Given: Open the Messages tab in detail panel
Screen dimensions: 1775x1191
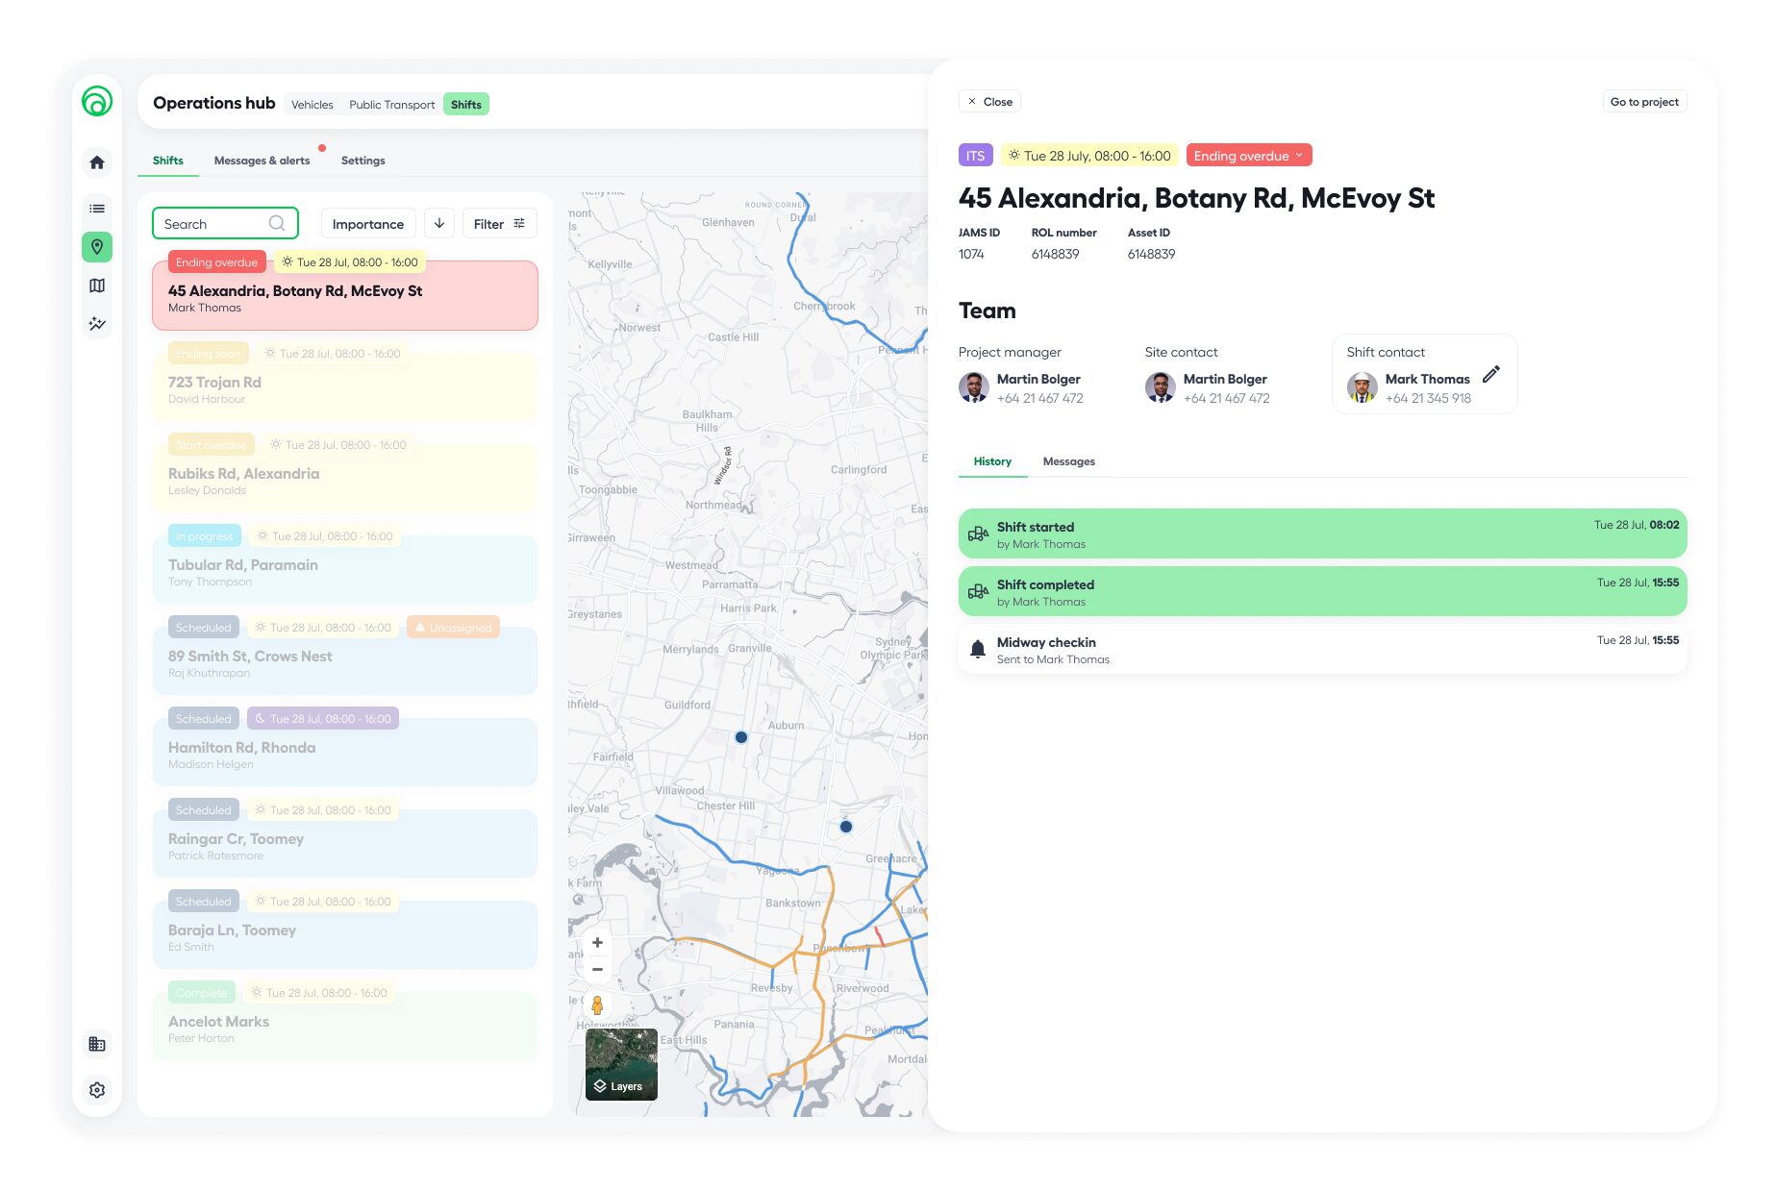Looking at the screenshot, I should [x=1068, y=461].
